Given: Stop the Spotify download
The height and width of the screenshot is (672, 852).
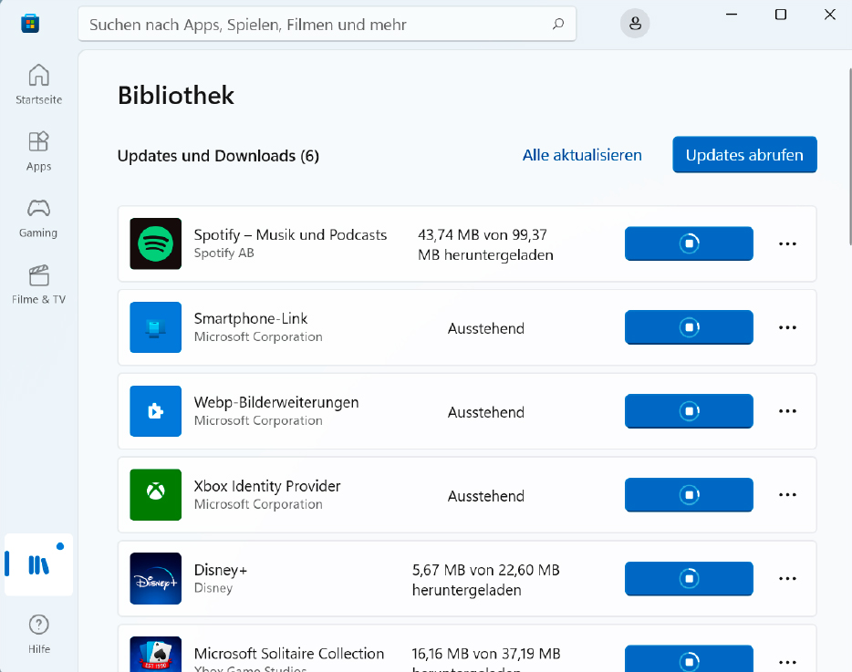Looking at the screenshot, I should pyautogui.click(x=689, y=243).
